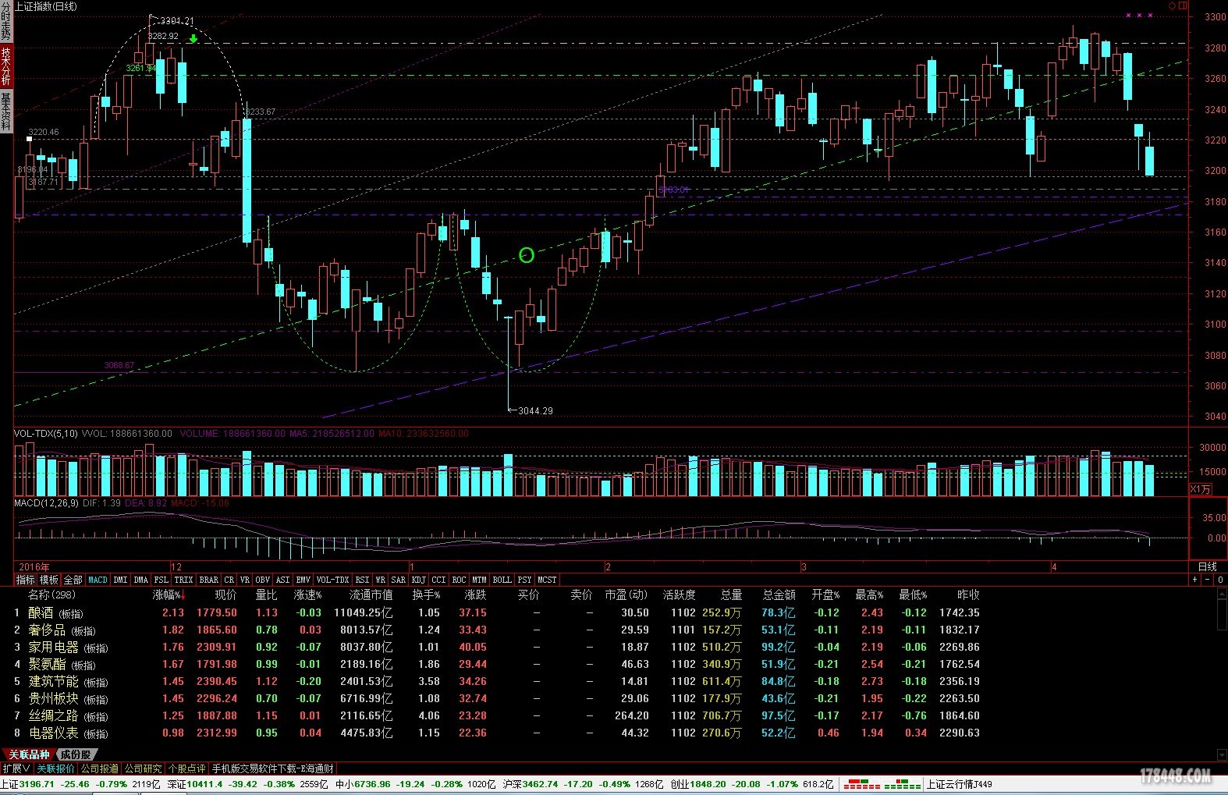This screenshot has height=795, width=1228.
Task: Switch to the VR indicator
Action: pos(245,580)
